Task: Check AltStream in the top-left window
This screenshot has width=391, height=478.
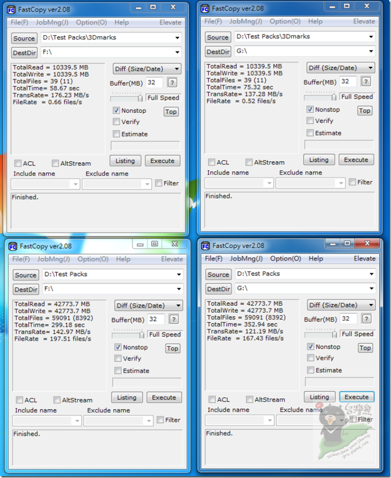Action: tap(55, 163)
